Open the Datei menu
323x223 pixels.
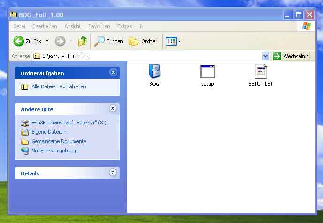pos(19,26)
